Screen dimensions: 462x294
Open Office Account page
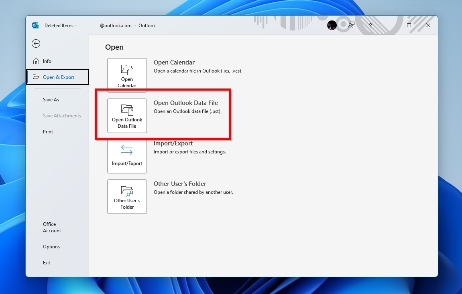click(x=52, y=227)
